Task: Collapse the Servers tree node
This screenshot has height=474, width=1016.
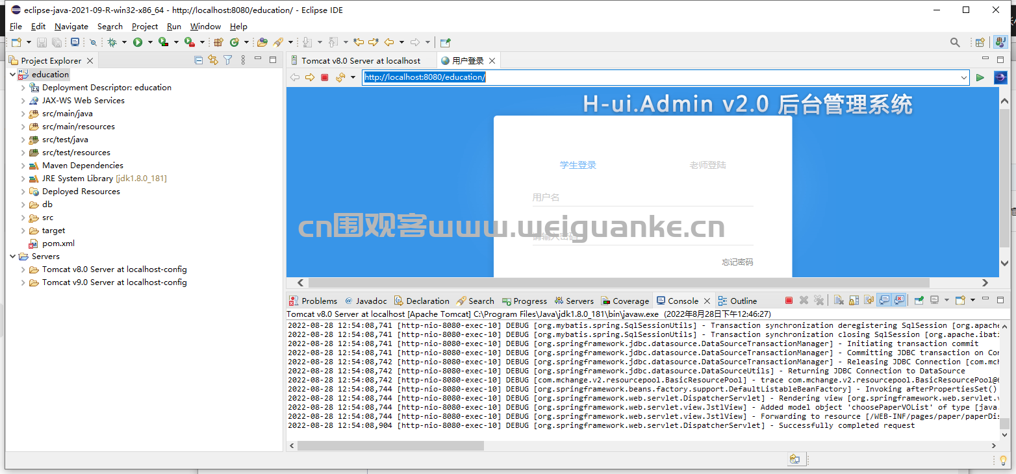Action: 12,256
